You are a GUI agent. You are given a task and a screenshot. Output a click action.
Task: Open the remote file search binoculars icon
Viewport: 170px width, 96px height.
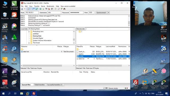[64, 9]
